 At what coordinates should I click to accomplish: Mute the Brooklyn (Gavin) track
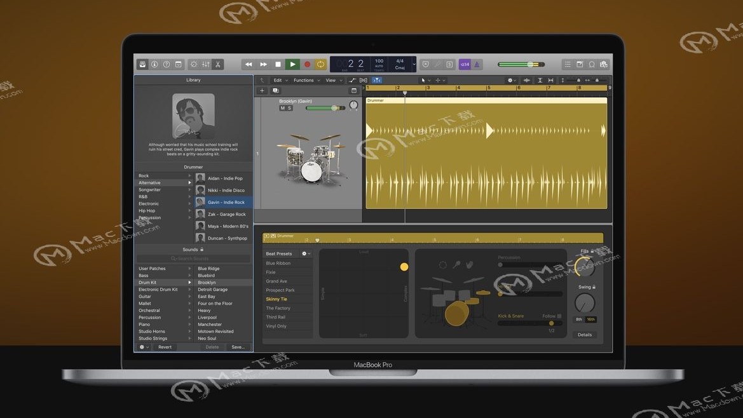coord(282,108)
